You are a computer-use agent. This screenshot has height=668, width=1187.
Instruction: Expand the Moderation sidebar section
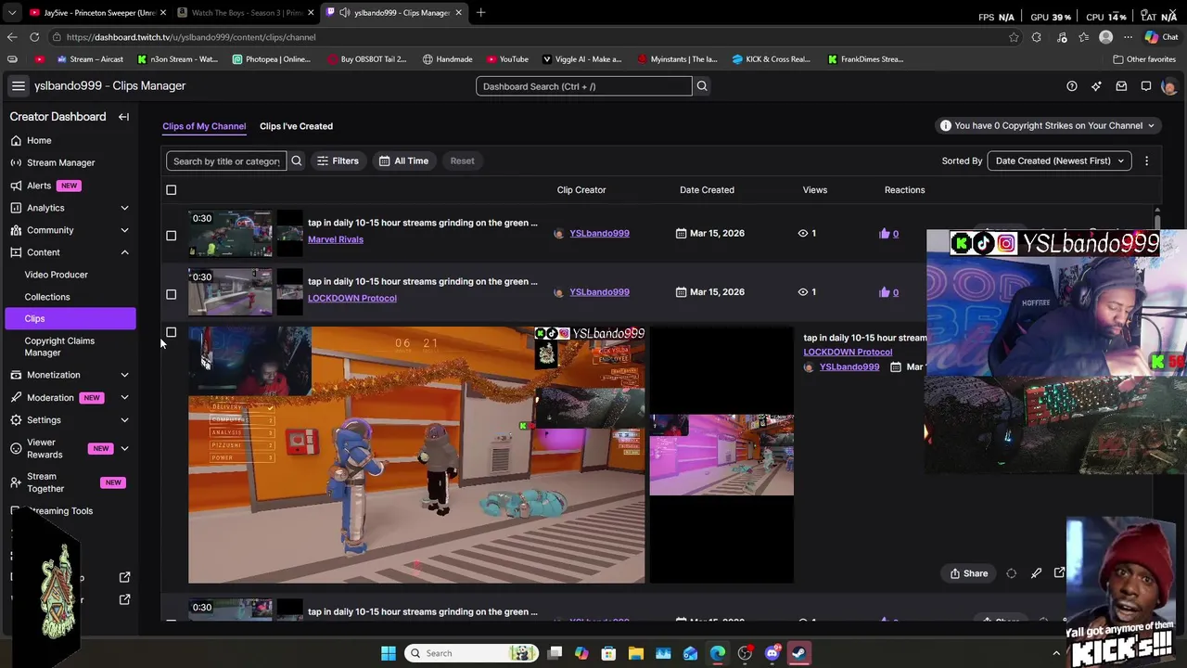coord(124,397)
